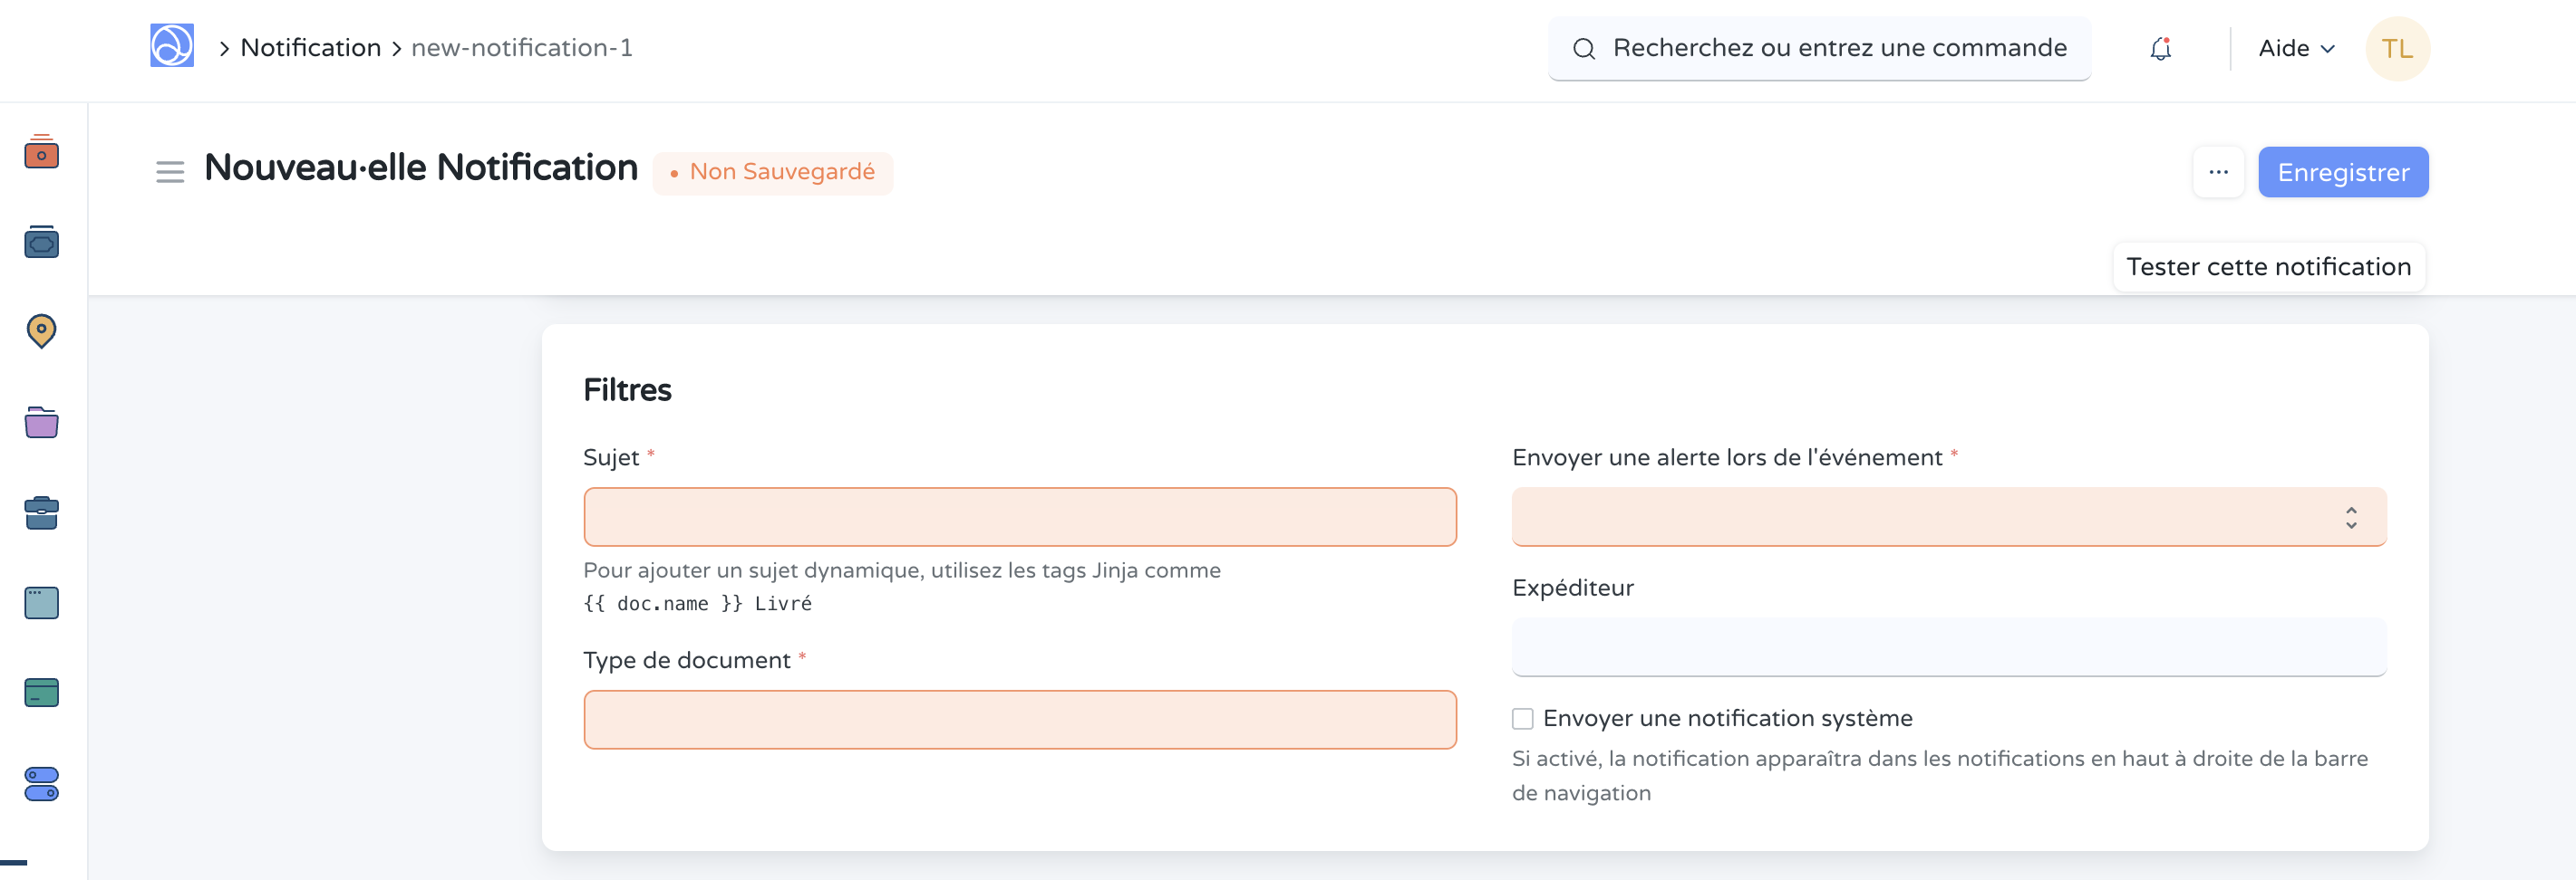Open the three-dots more actions menu
Image resolution: width=2576 pixels, height=880 pixels.
pyautogui.click(x=2219, y=172)
